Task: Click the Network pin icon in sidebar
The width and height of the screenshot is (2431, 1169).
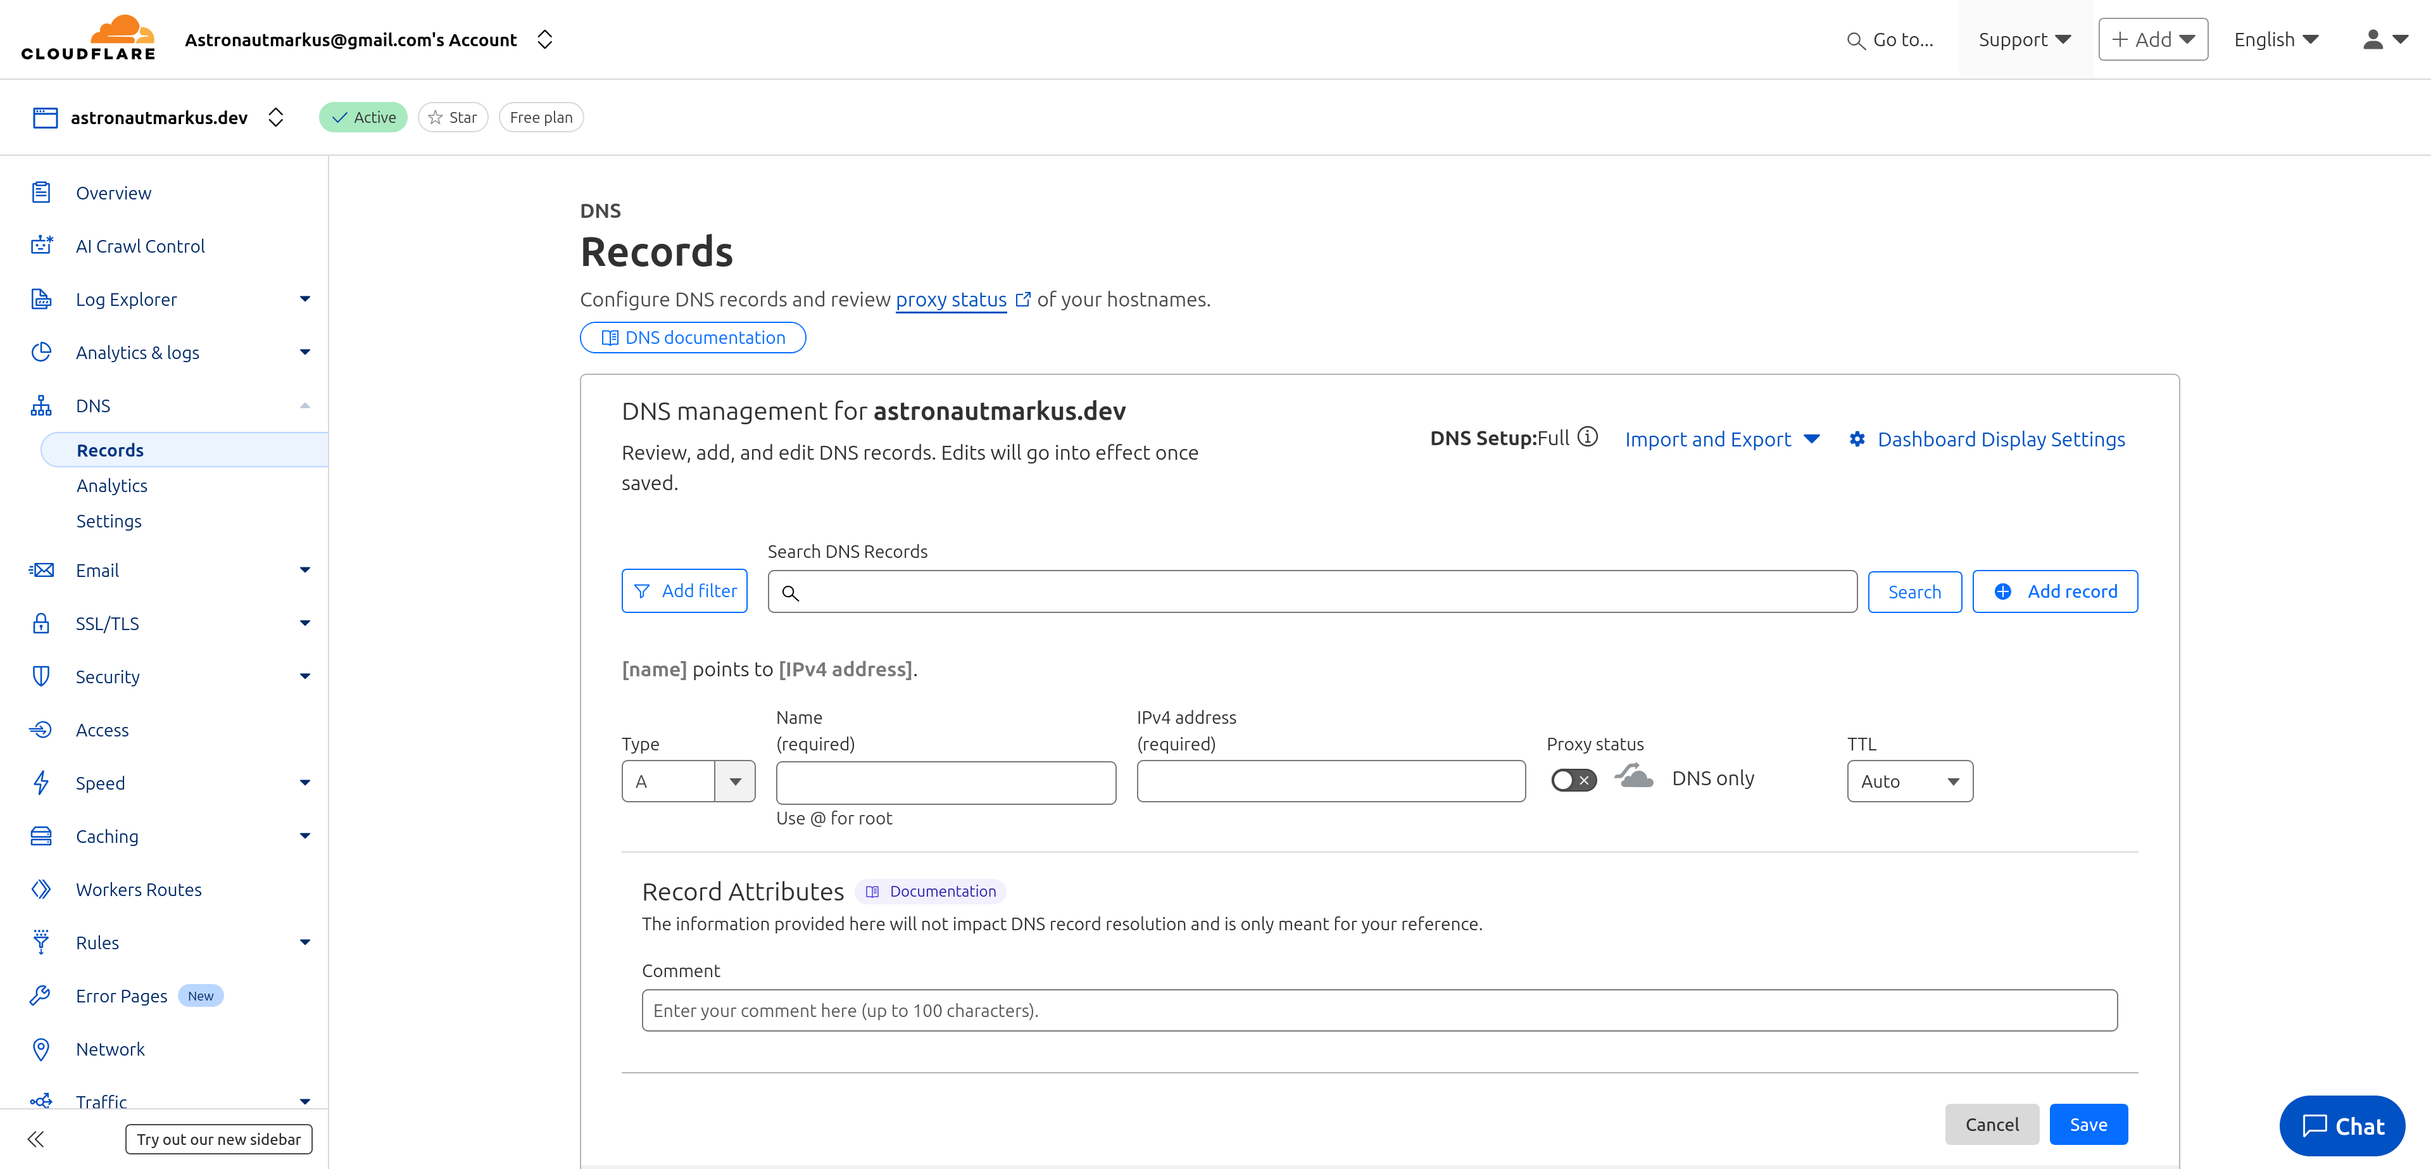Action: click(x=42, y=1048)
